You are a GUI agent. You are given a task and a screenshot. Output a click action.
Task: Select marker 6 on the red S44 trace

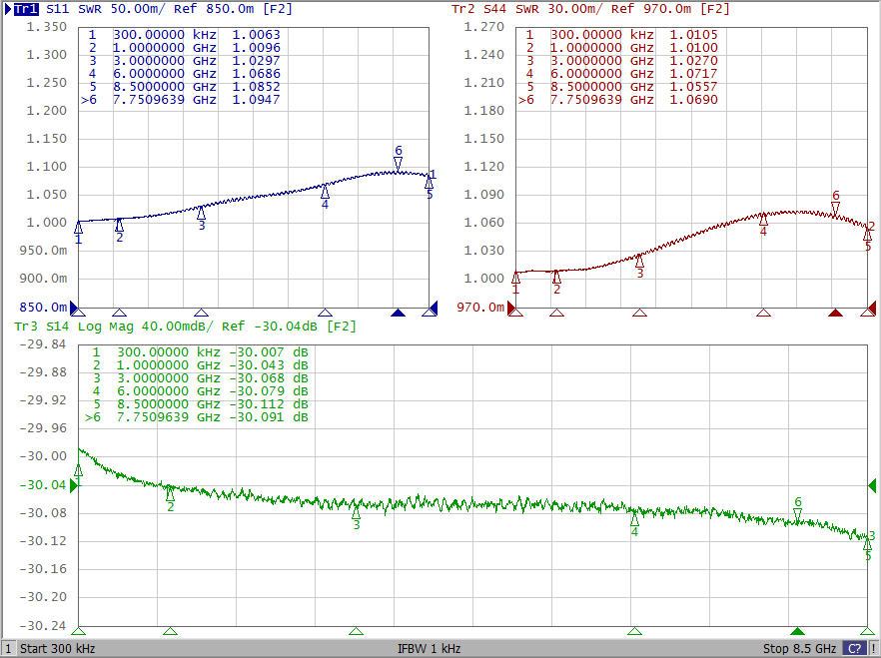click(x=835, y=208)
